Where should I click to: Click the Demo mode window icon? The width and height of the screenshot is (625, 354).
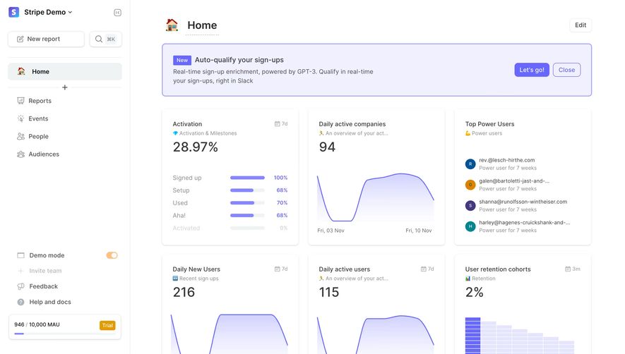(x=20, y=255)
